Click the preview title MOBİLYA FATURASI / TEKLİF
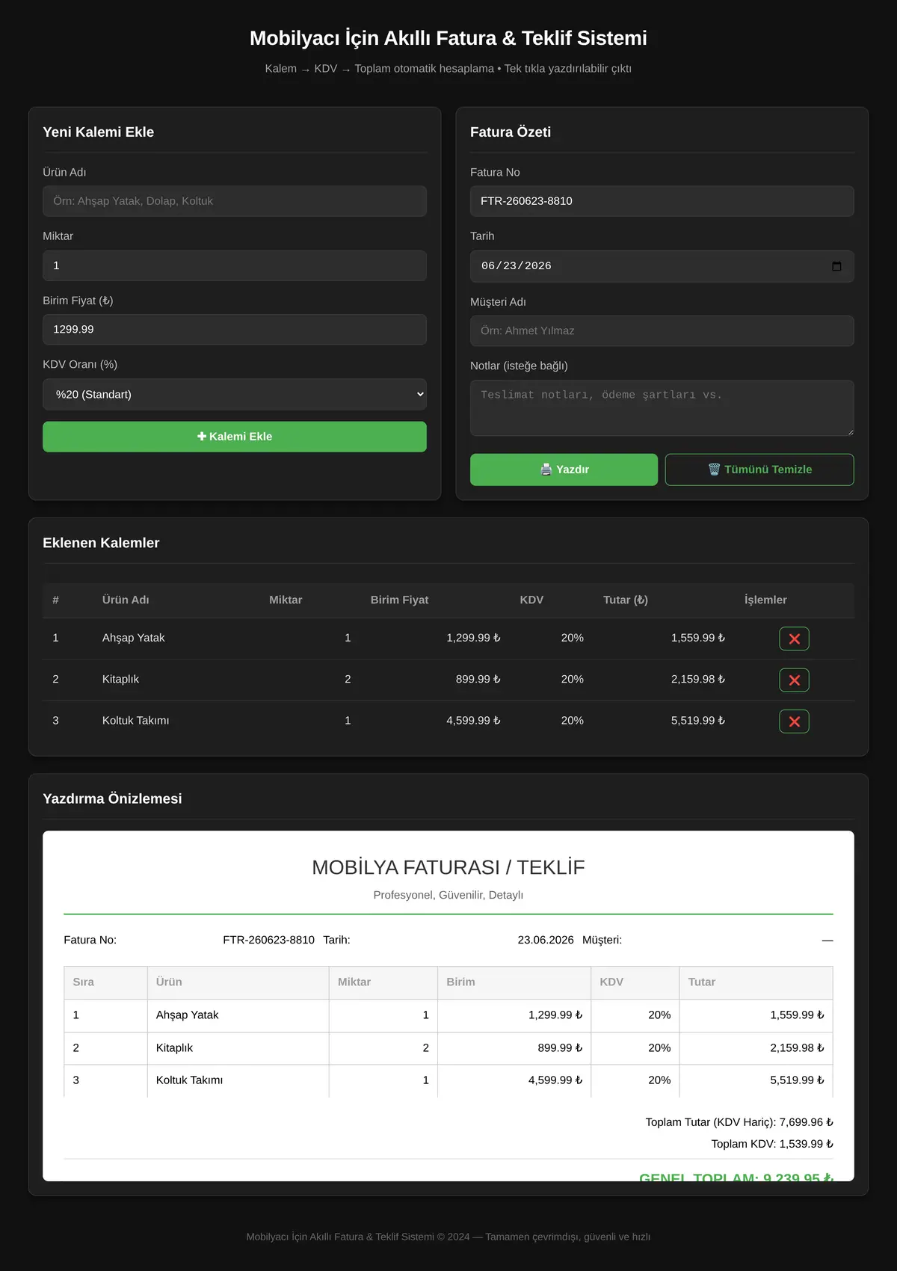This screenshot has height=1271, width=897. click(449, 867)
